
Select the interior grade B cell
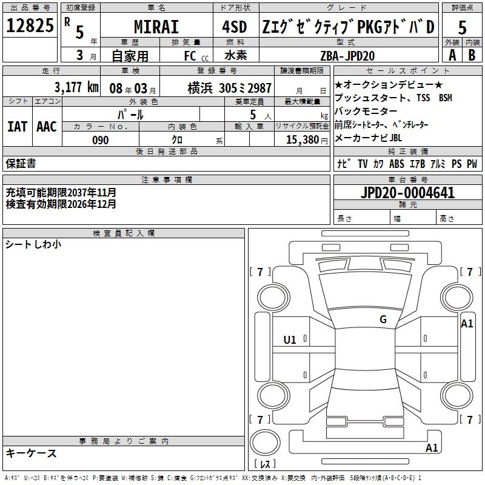click(x=472, y=55)
